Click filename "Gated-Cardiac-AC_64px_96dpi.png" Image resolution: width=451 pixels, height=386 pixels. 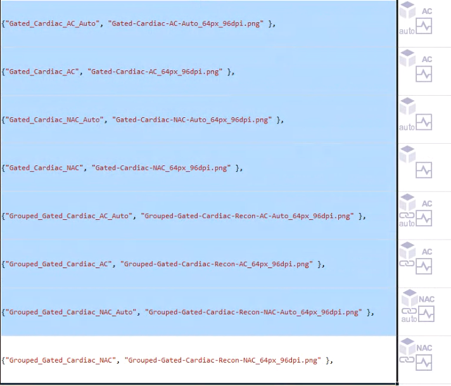155,72
